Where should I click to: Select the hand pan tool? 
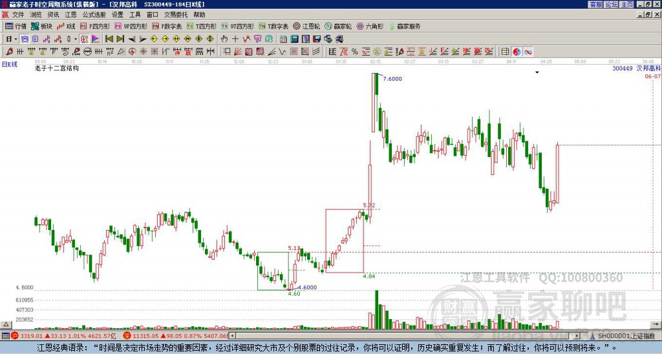(x=224, y=39)
